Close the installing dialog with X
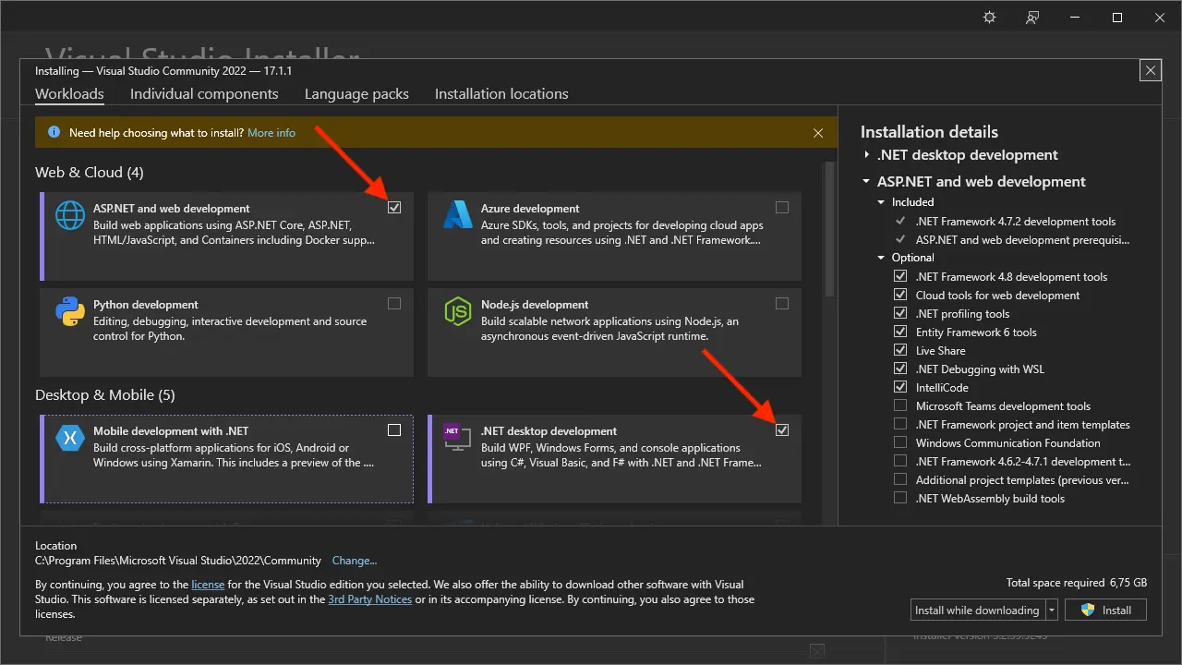The height and width of the screenshot is (665, 1182). click(1150, 70)
